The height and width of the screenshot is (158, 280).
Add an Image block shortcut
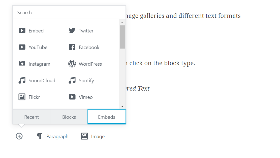(x=93, y=136)
